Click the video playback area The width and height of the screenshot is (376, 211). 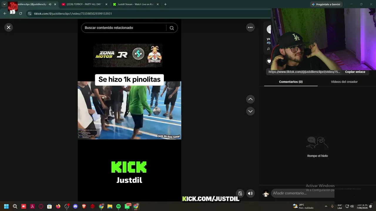[129, 110]
